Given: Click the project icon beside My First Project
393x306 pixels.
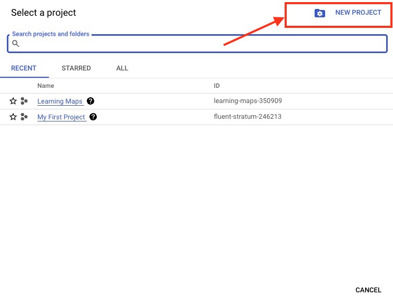Looking at the screenshot, I should pyautogui.click(x=24, y=117).
